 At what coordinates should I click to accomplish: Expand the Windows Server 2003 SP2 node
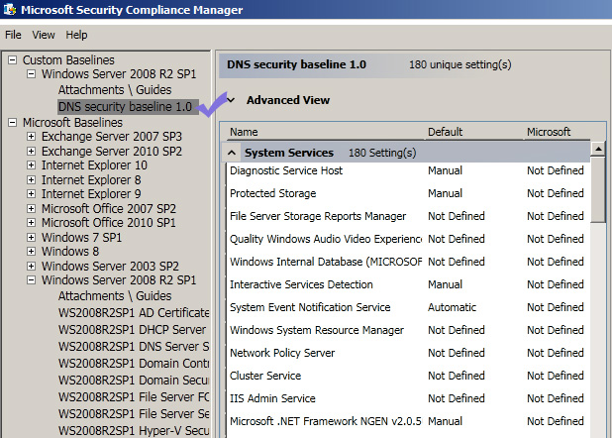coord(32,267)
